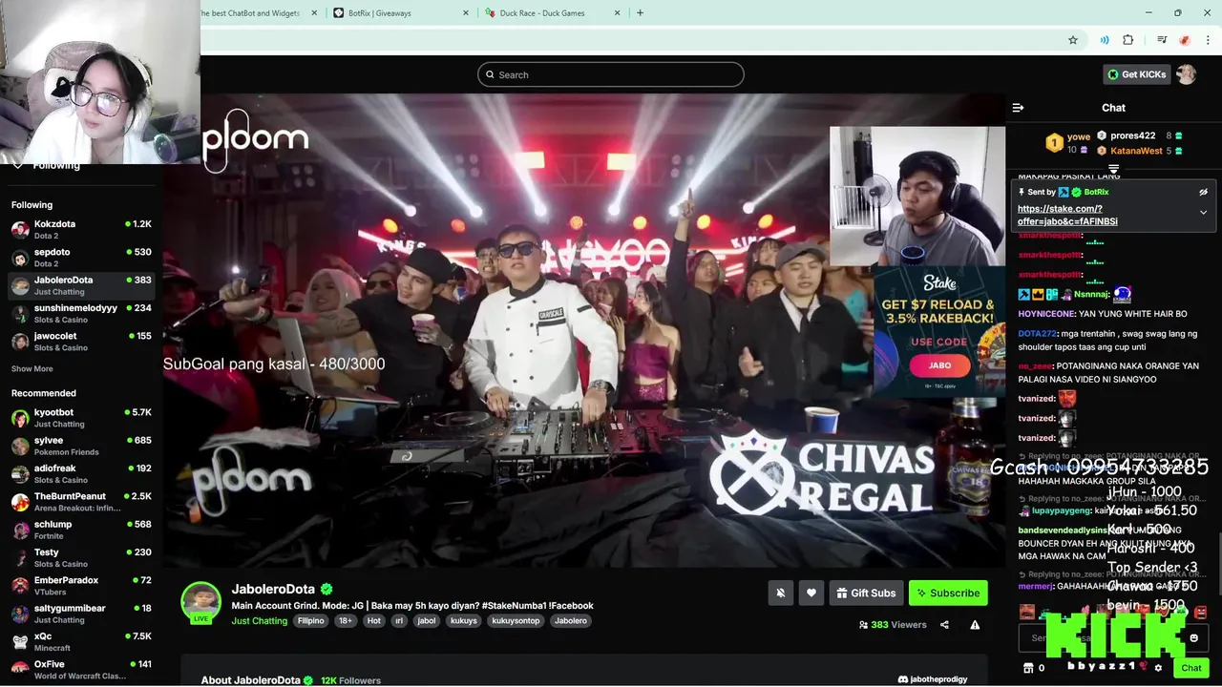Switch to Duck Race - Duck Games tab
The image size is (1222, 687).
point(552,13)
